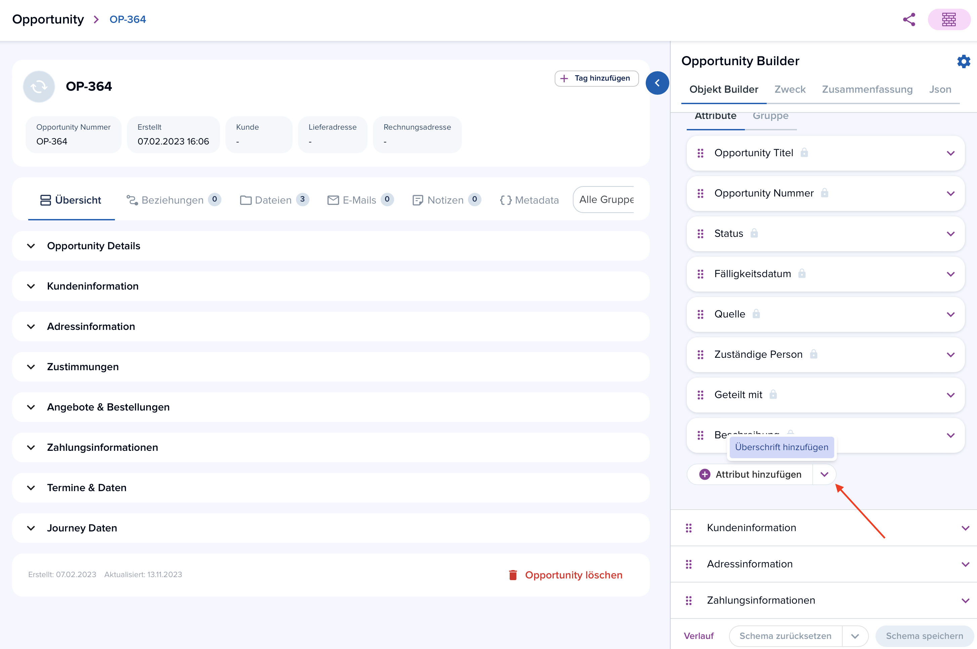The width and height of the screenshot is (977, 649).
Task: Click drag handle of Kundeninformation group
Action: [x=689, y=528]
